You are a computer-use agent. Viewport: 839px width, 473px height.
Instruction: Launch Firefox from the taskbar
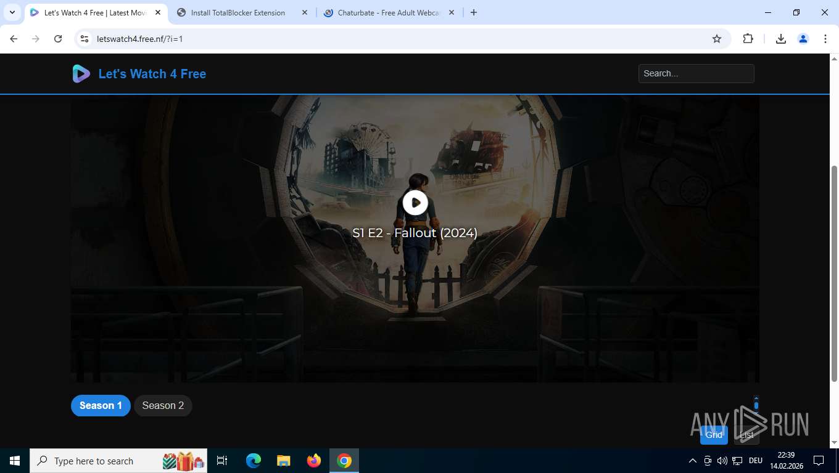tap(314, 461)
